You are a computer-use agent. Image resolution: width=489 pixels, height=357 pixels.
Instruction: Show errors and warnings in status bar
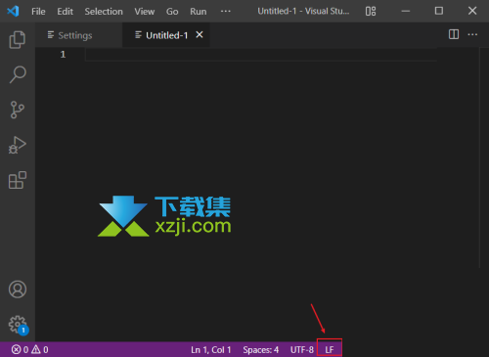coord(29,350)
